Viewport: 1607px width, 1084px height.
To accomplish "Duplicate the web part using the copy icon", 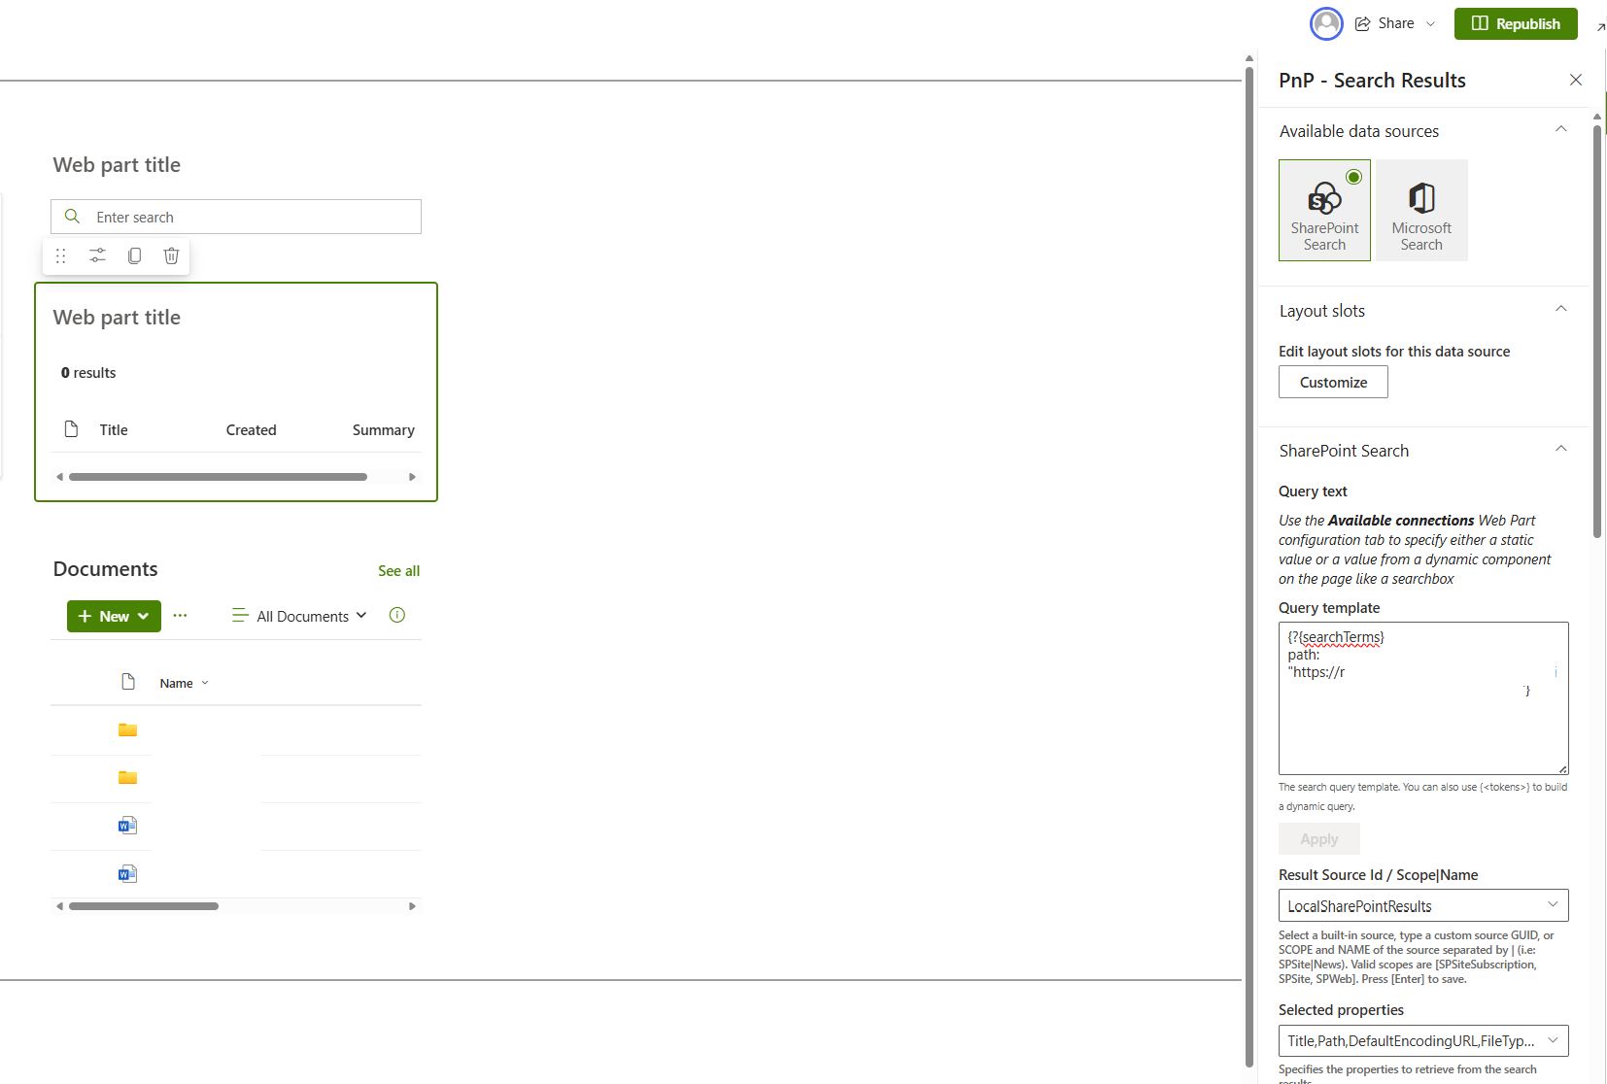I will pos(134,255).
